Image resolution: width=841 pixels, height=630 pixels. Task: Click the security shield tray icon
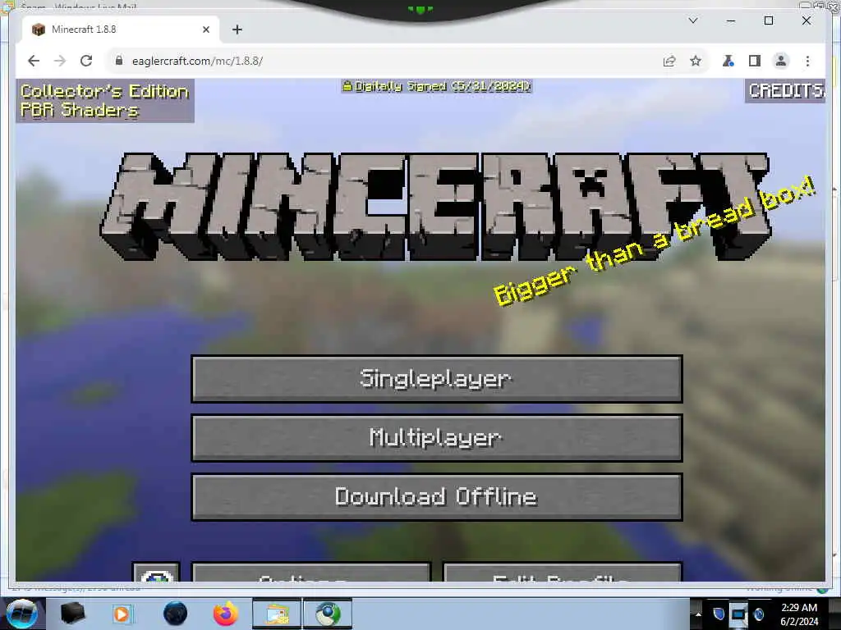tap(718, 614)
